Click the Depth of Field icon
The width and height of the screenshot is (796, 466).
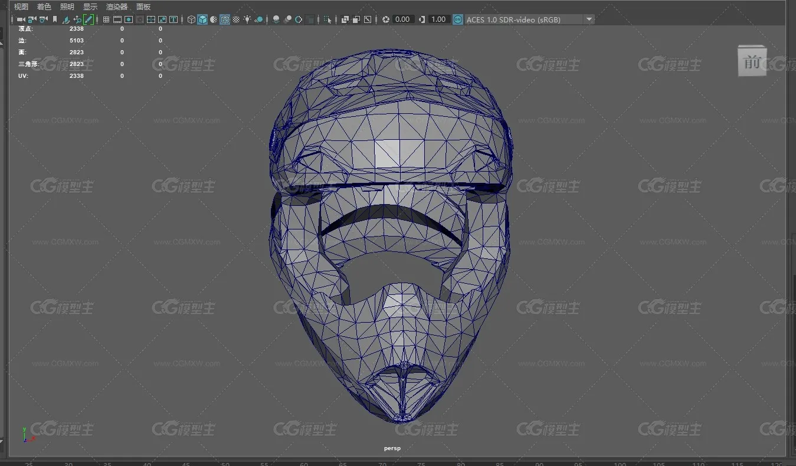(310, 19)
